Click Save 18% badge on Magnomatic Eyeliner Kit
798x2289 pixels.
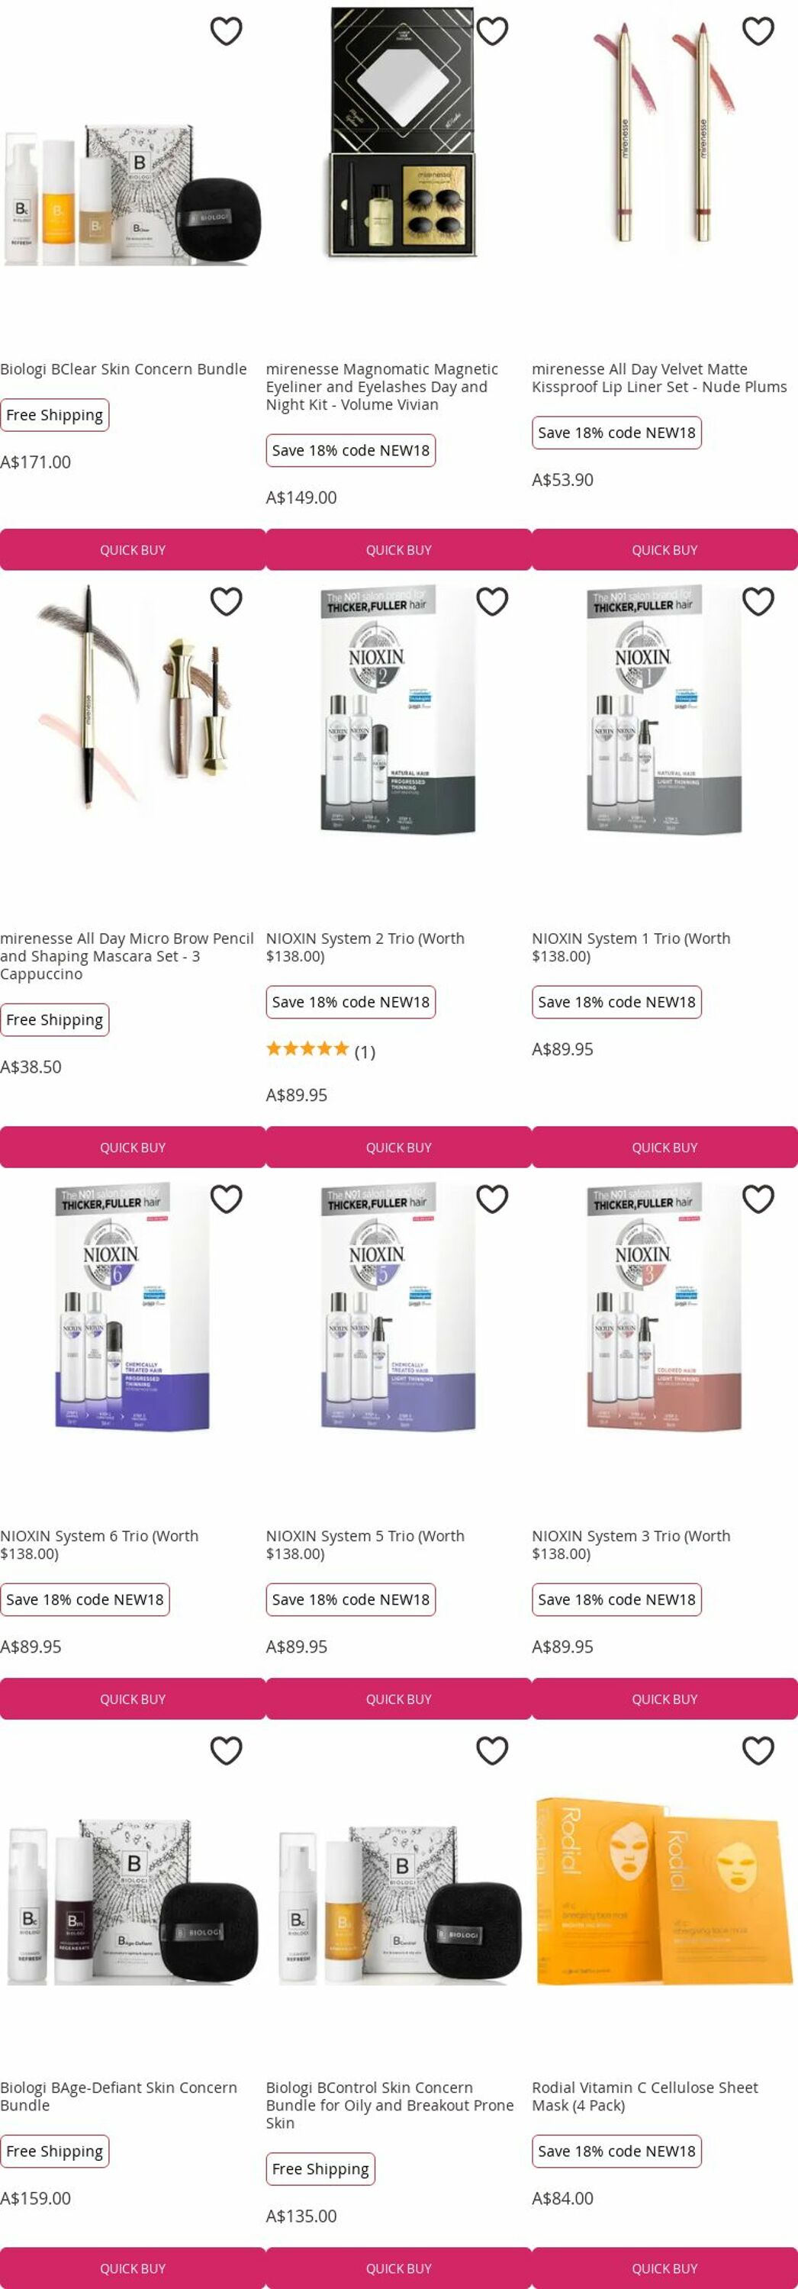[x=350, y=450]
